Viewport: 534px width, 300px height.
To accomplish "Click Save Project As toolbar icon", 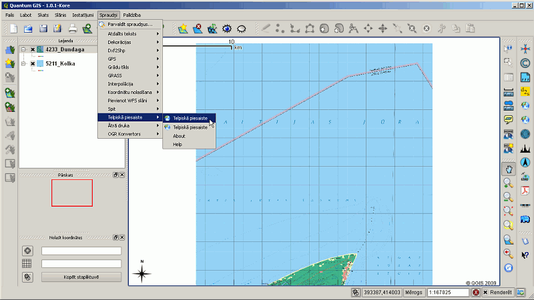I will click(x=57, y=29).
